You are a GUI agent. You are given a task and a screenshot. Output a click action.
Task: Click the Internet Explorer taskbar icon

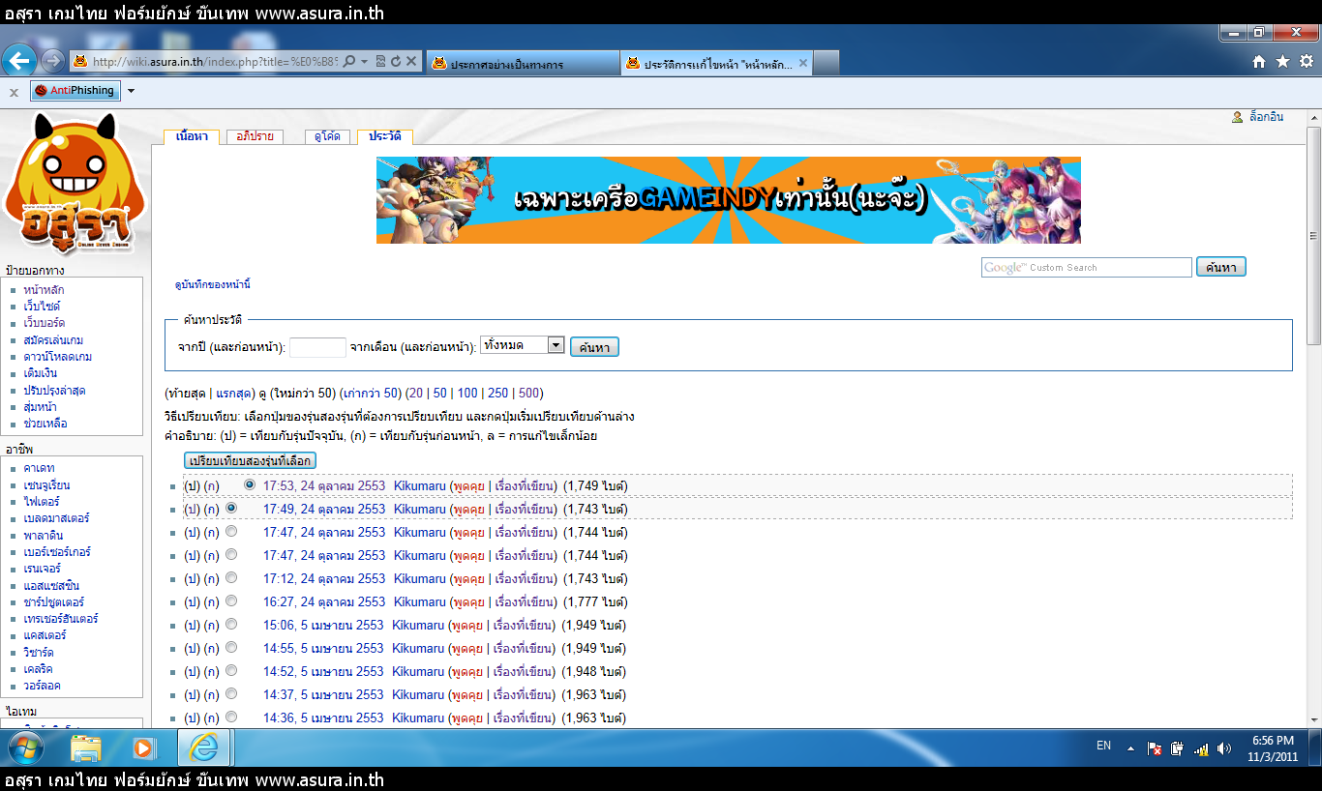(x=204, y=747)
